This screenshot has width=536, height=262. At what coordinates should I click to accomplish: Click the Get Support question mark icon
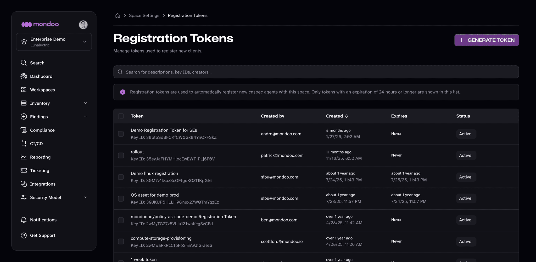(x=24, y=235)
